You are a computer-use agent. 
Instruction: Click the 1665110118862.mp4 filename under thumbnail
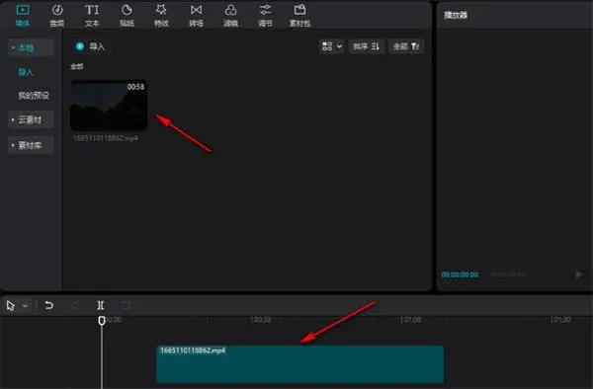coord(106,138)
